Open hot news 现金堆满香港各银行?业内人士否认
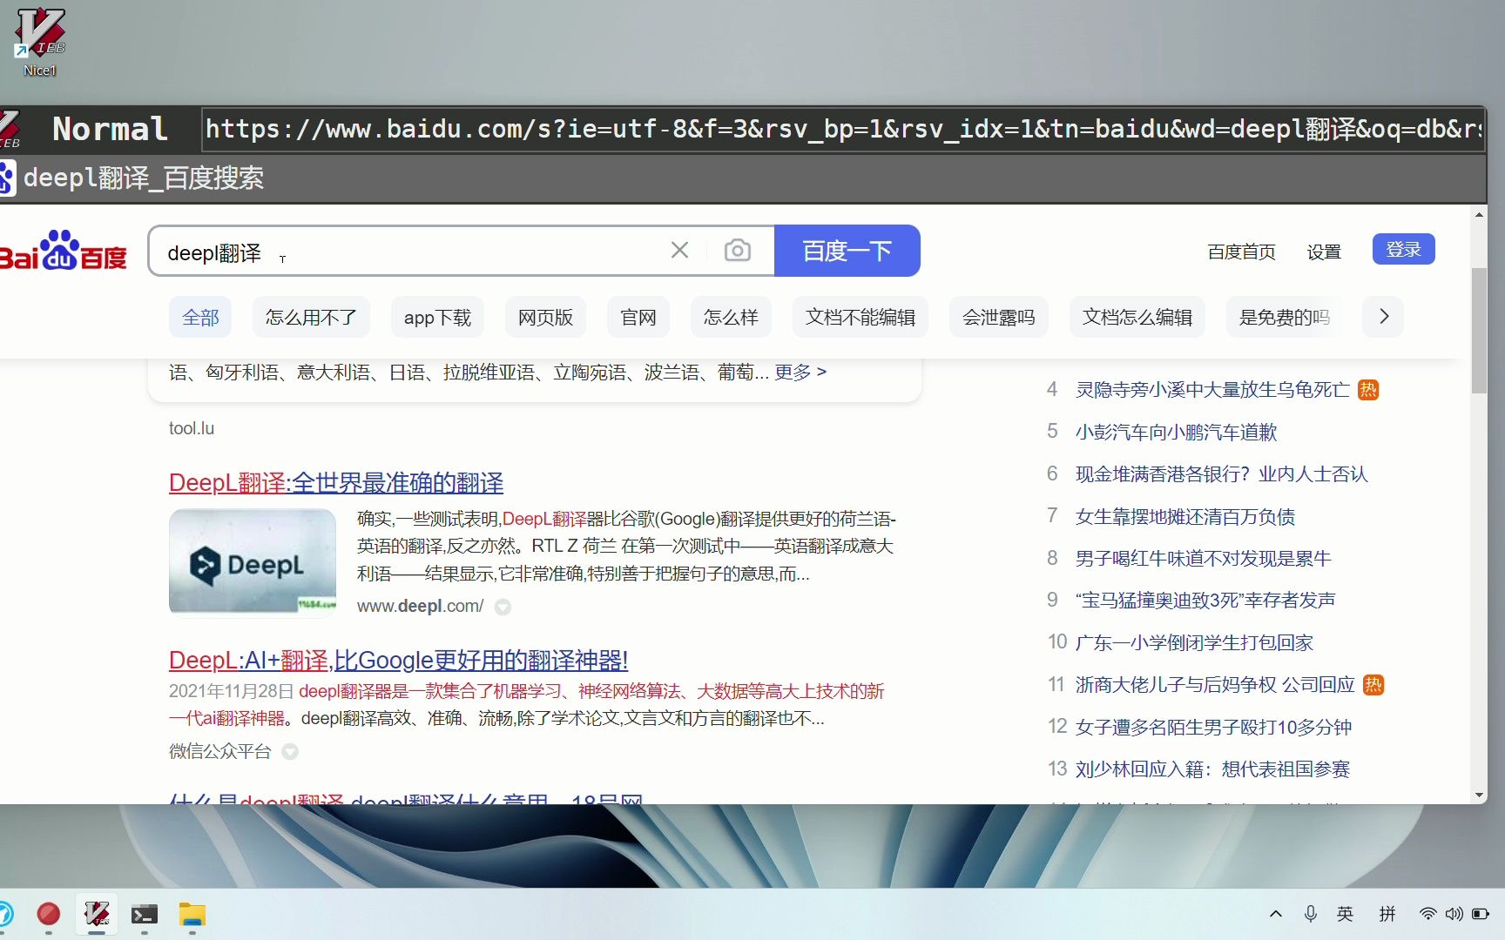Screen dimensions: 1505x940 click(x=1221, y=473)
